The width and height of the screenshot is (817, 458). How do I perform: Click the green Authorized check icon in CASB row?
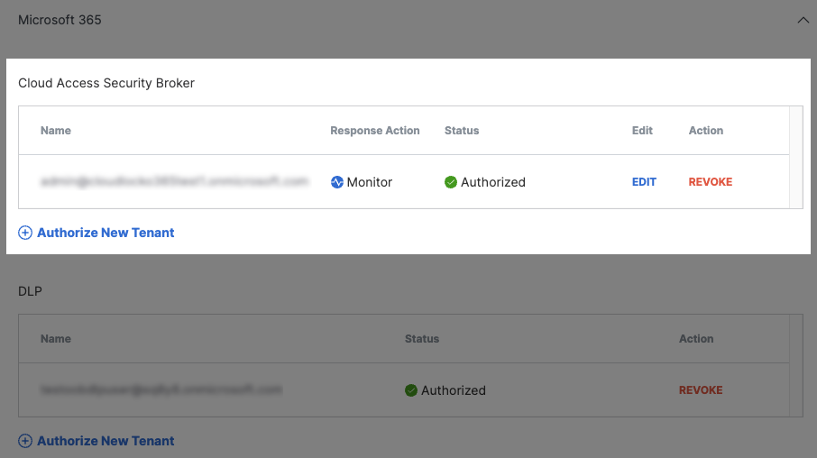point(451,182)
